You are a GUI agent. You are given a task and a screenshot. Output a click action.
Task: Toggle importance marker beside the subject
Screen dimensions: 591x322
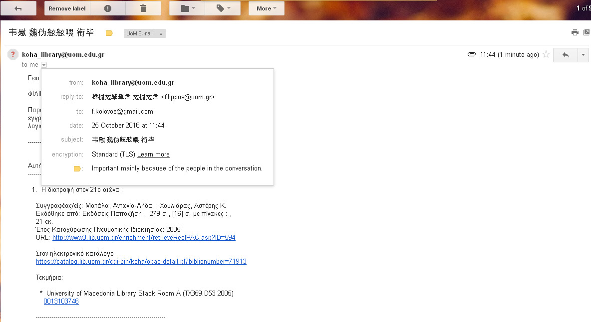[x=109, y=33]
